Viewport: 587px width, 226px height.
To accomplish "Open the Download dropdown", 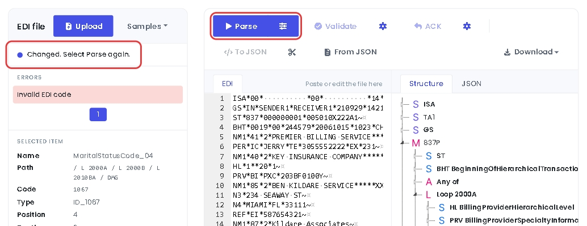I will tap(531, 52).
